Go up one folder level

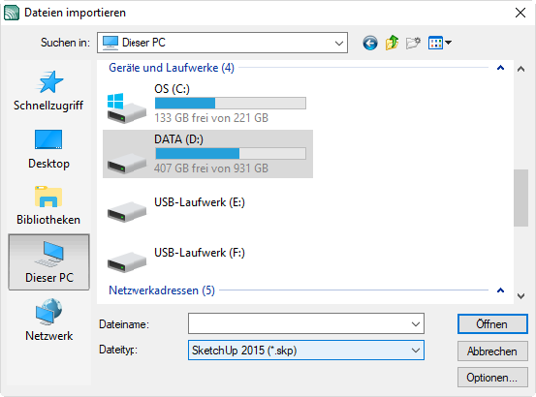click(x=392, y=43)
